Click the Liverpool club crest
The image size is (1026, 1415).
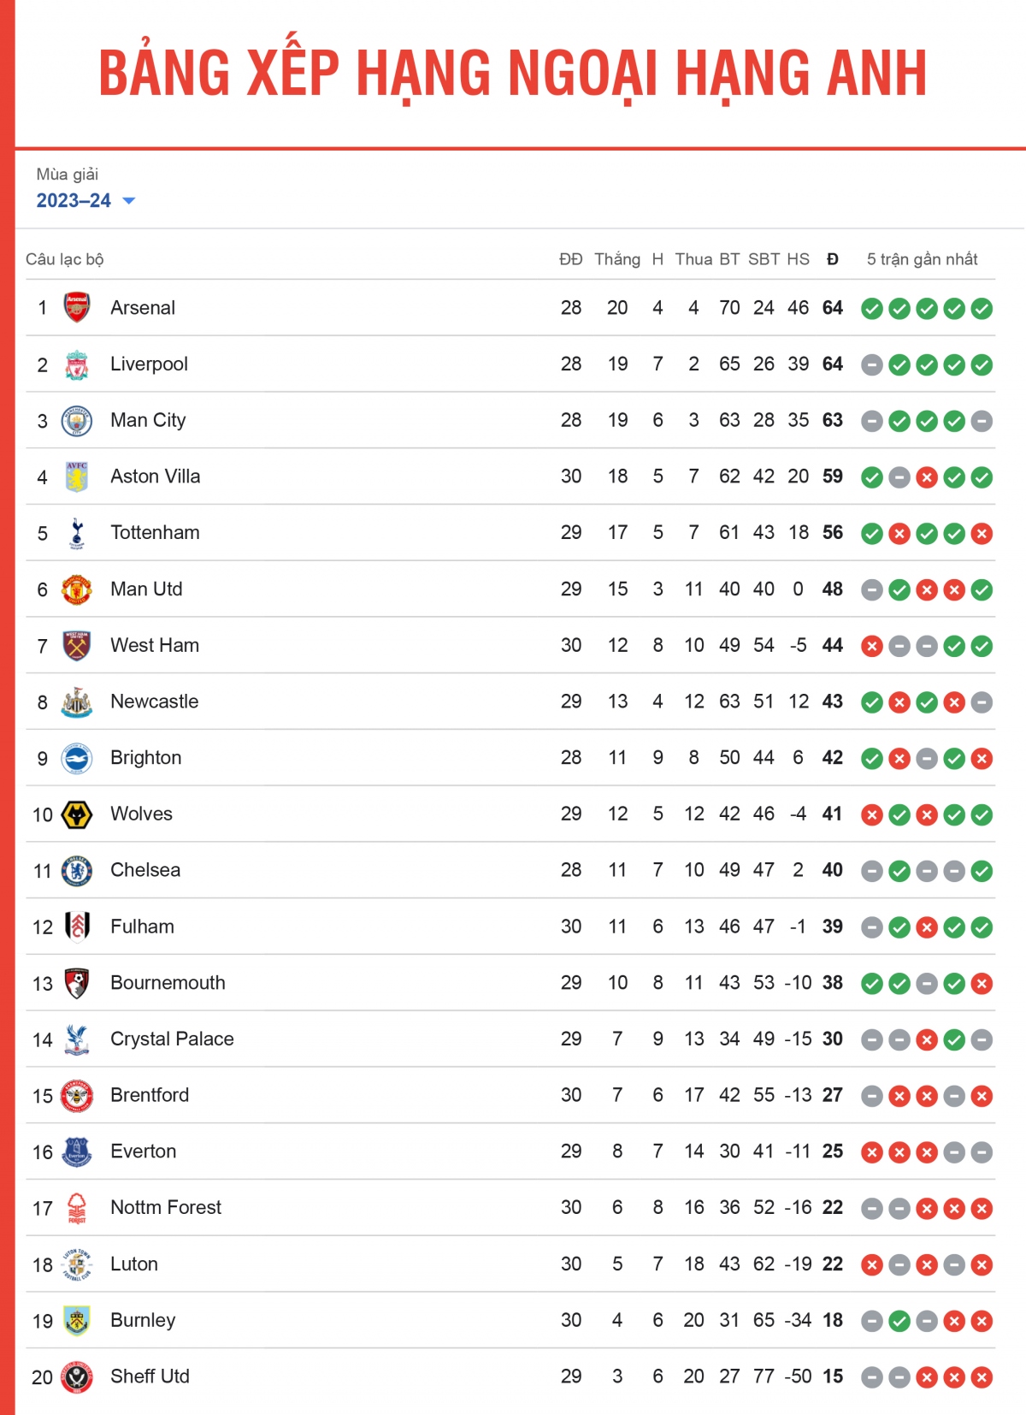[77, 364]
